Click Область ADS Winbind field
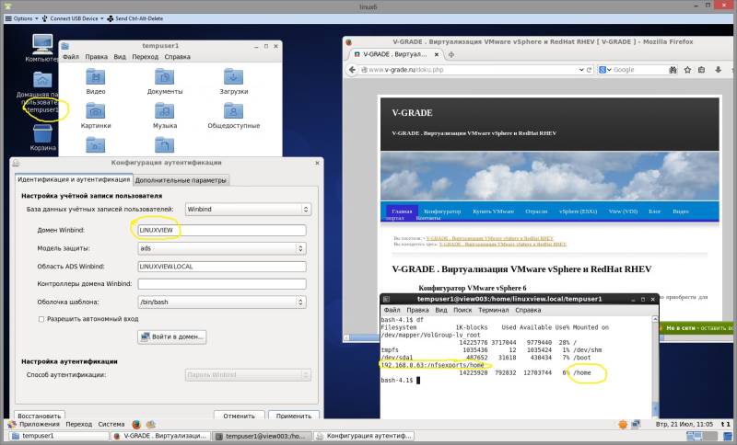 (x=222, y=267)
